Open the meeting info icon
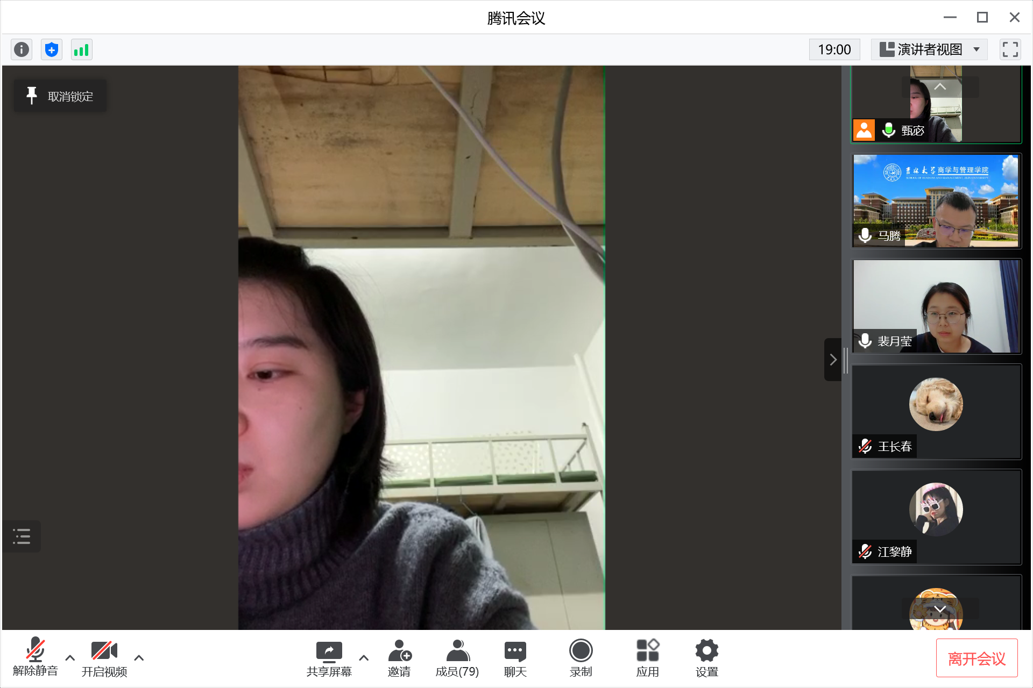 click(22, 50)
